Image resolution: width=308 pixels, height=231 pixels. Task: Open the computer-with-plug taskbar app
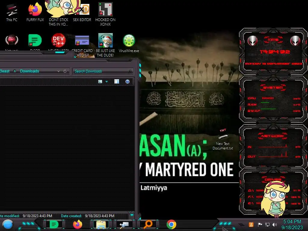125,225
